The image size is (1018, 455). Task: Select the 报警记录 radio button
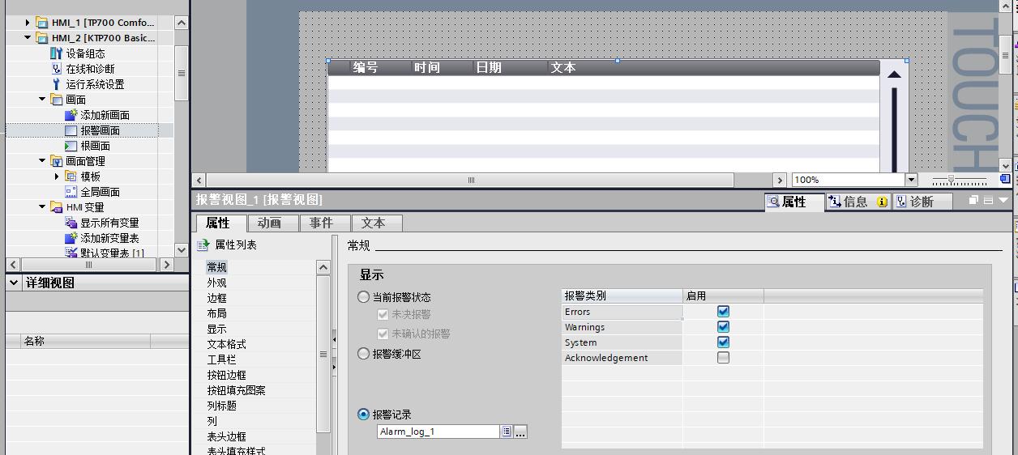coord(364,415)
